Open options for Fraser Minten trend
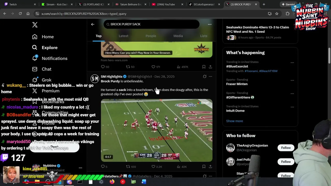331x186 pixels. coord(292,80)
